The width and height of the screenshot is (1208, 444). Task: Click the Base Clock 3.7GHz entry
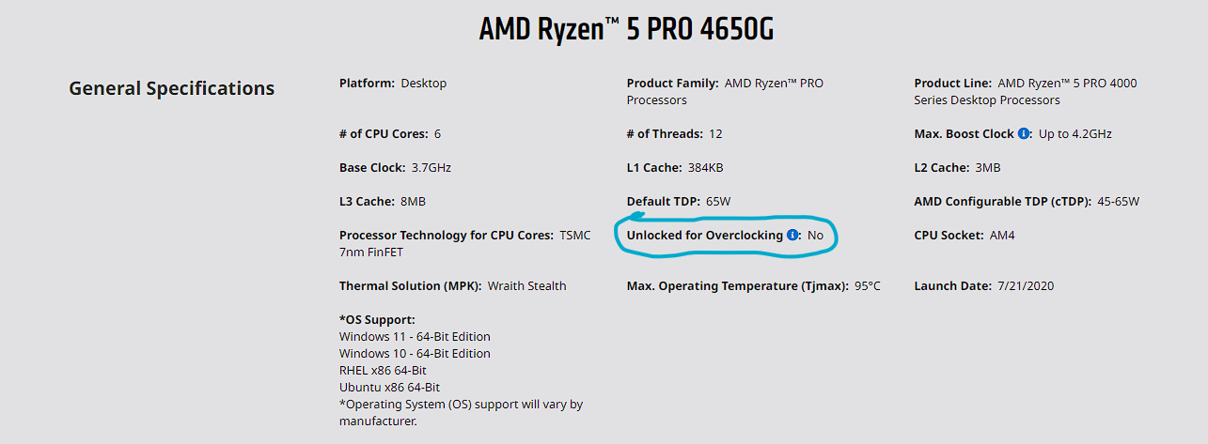click(395, 168)
